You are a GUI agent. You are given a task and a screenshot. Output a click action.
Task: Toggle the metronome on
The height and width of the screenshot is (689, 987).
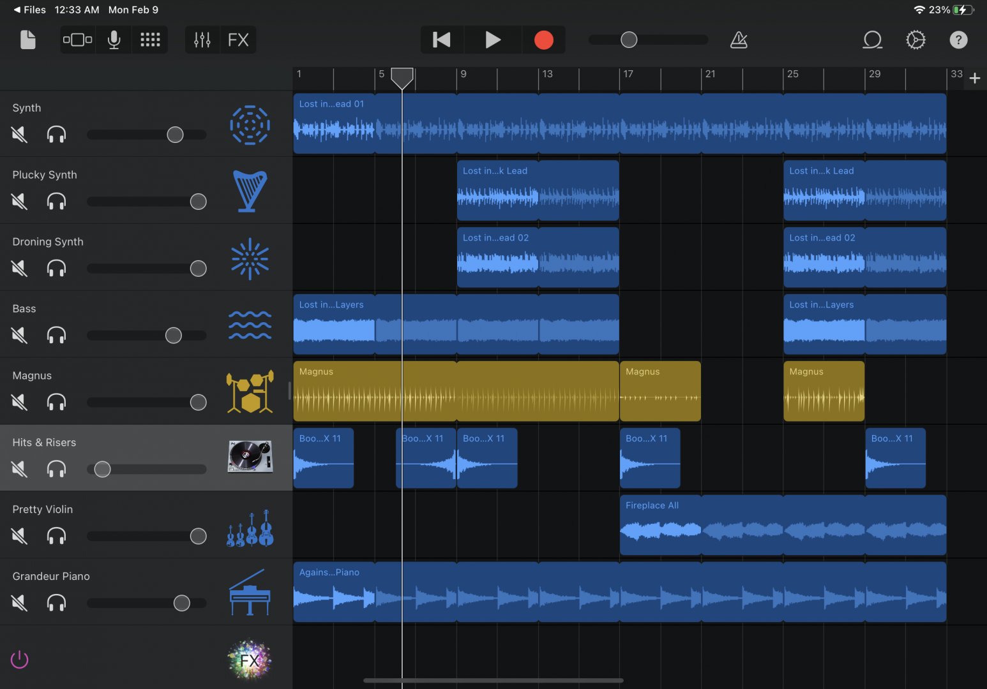click(x=739, y=40)
